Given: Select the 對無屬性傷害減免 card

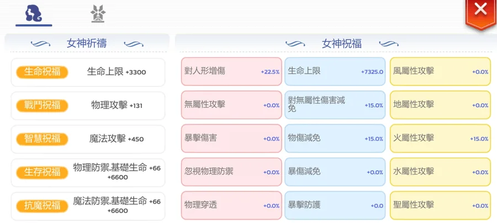Looking at the screenshot, I should pyautogui.click(x=335, y=105).
